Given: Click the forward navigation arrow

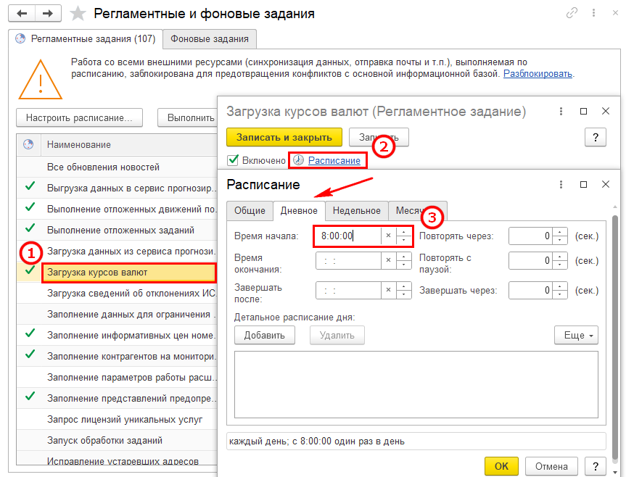Looking at the screenshot, I should coord(48,13).
